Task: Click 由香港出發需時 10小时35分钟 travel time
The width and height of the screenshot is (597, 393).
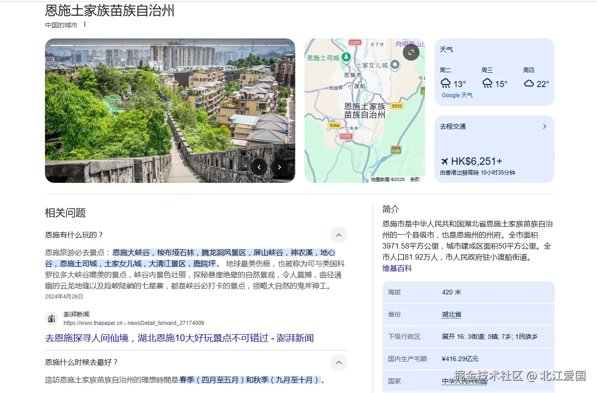Action: click(477, 173)
